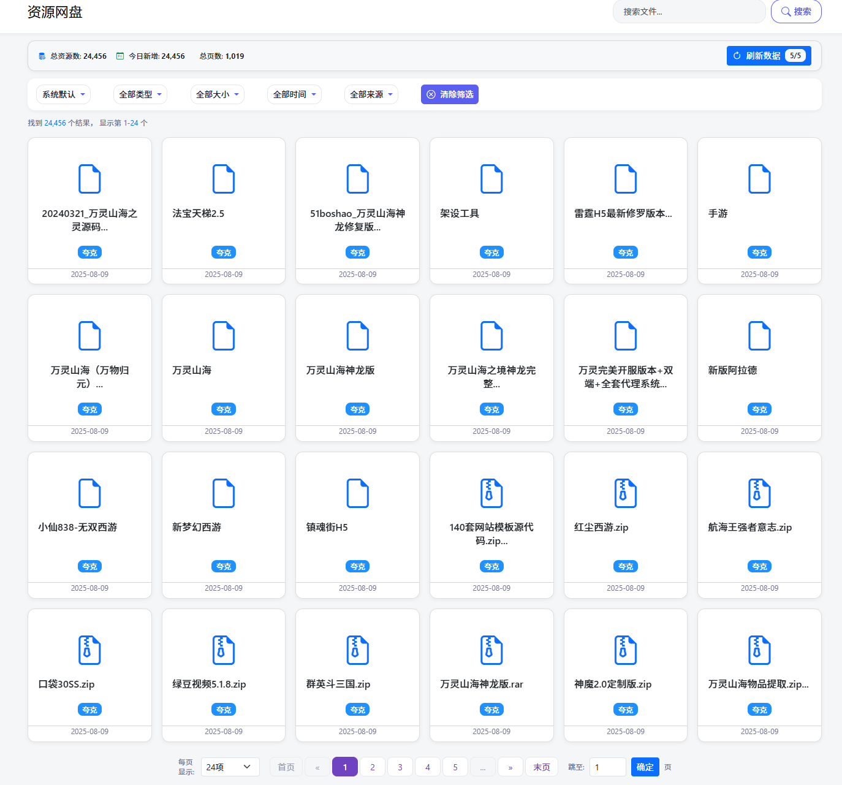
Task: Click file icon of 架设工具 card
Action: [491, 179]
